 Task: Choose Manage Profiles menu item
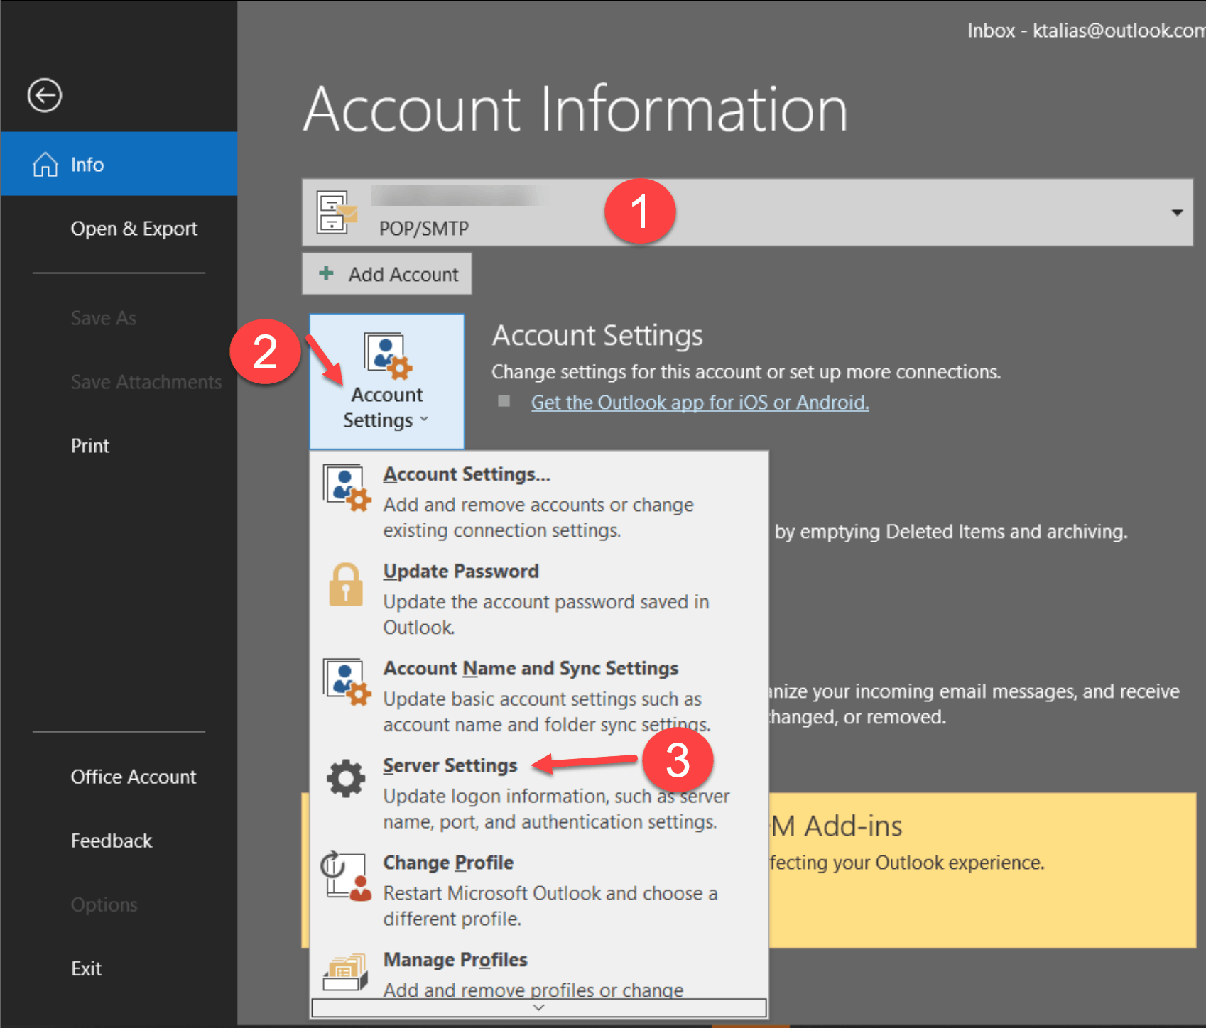[x=539, y=972]
